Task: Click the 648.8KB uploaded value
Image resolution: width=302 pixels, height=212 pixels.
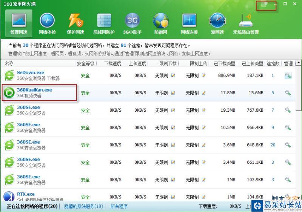Action: [255, 145]
